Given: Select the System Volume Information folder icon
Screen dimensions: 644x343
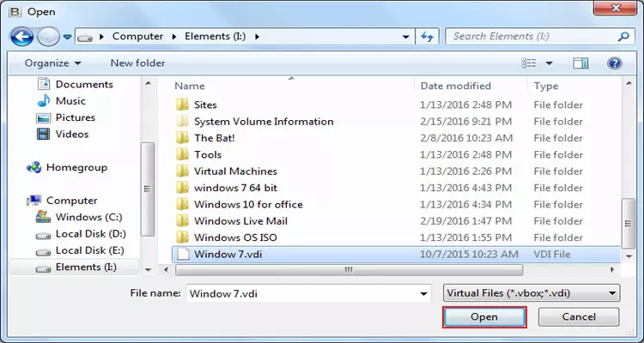Looking at the screenshot, I should pyautogui.click(x=182, y=122).
